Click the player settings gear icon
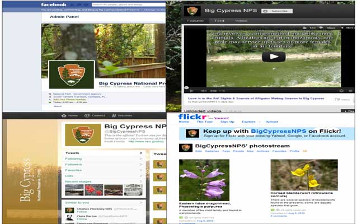The height and width of the screenshot is (224, 357). pyautogui.click(x=341, y=91)
